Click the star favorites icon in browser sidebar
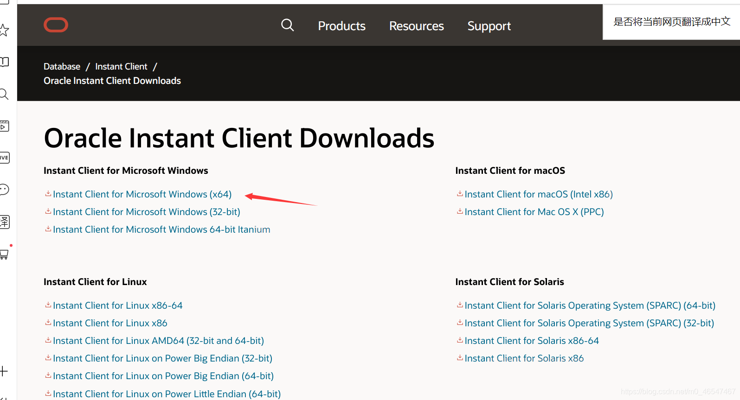 (4, 30)
